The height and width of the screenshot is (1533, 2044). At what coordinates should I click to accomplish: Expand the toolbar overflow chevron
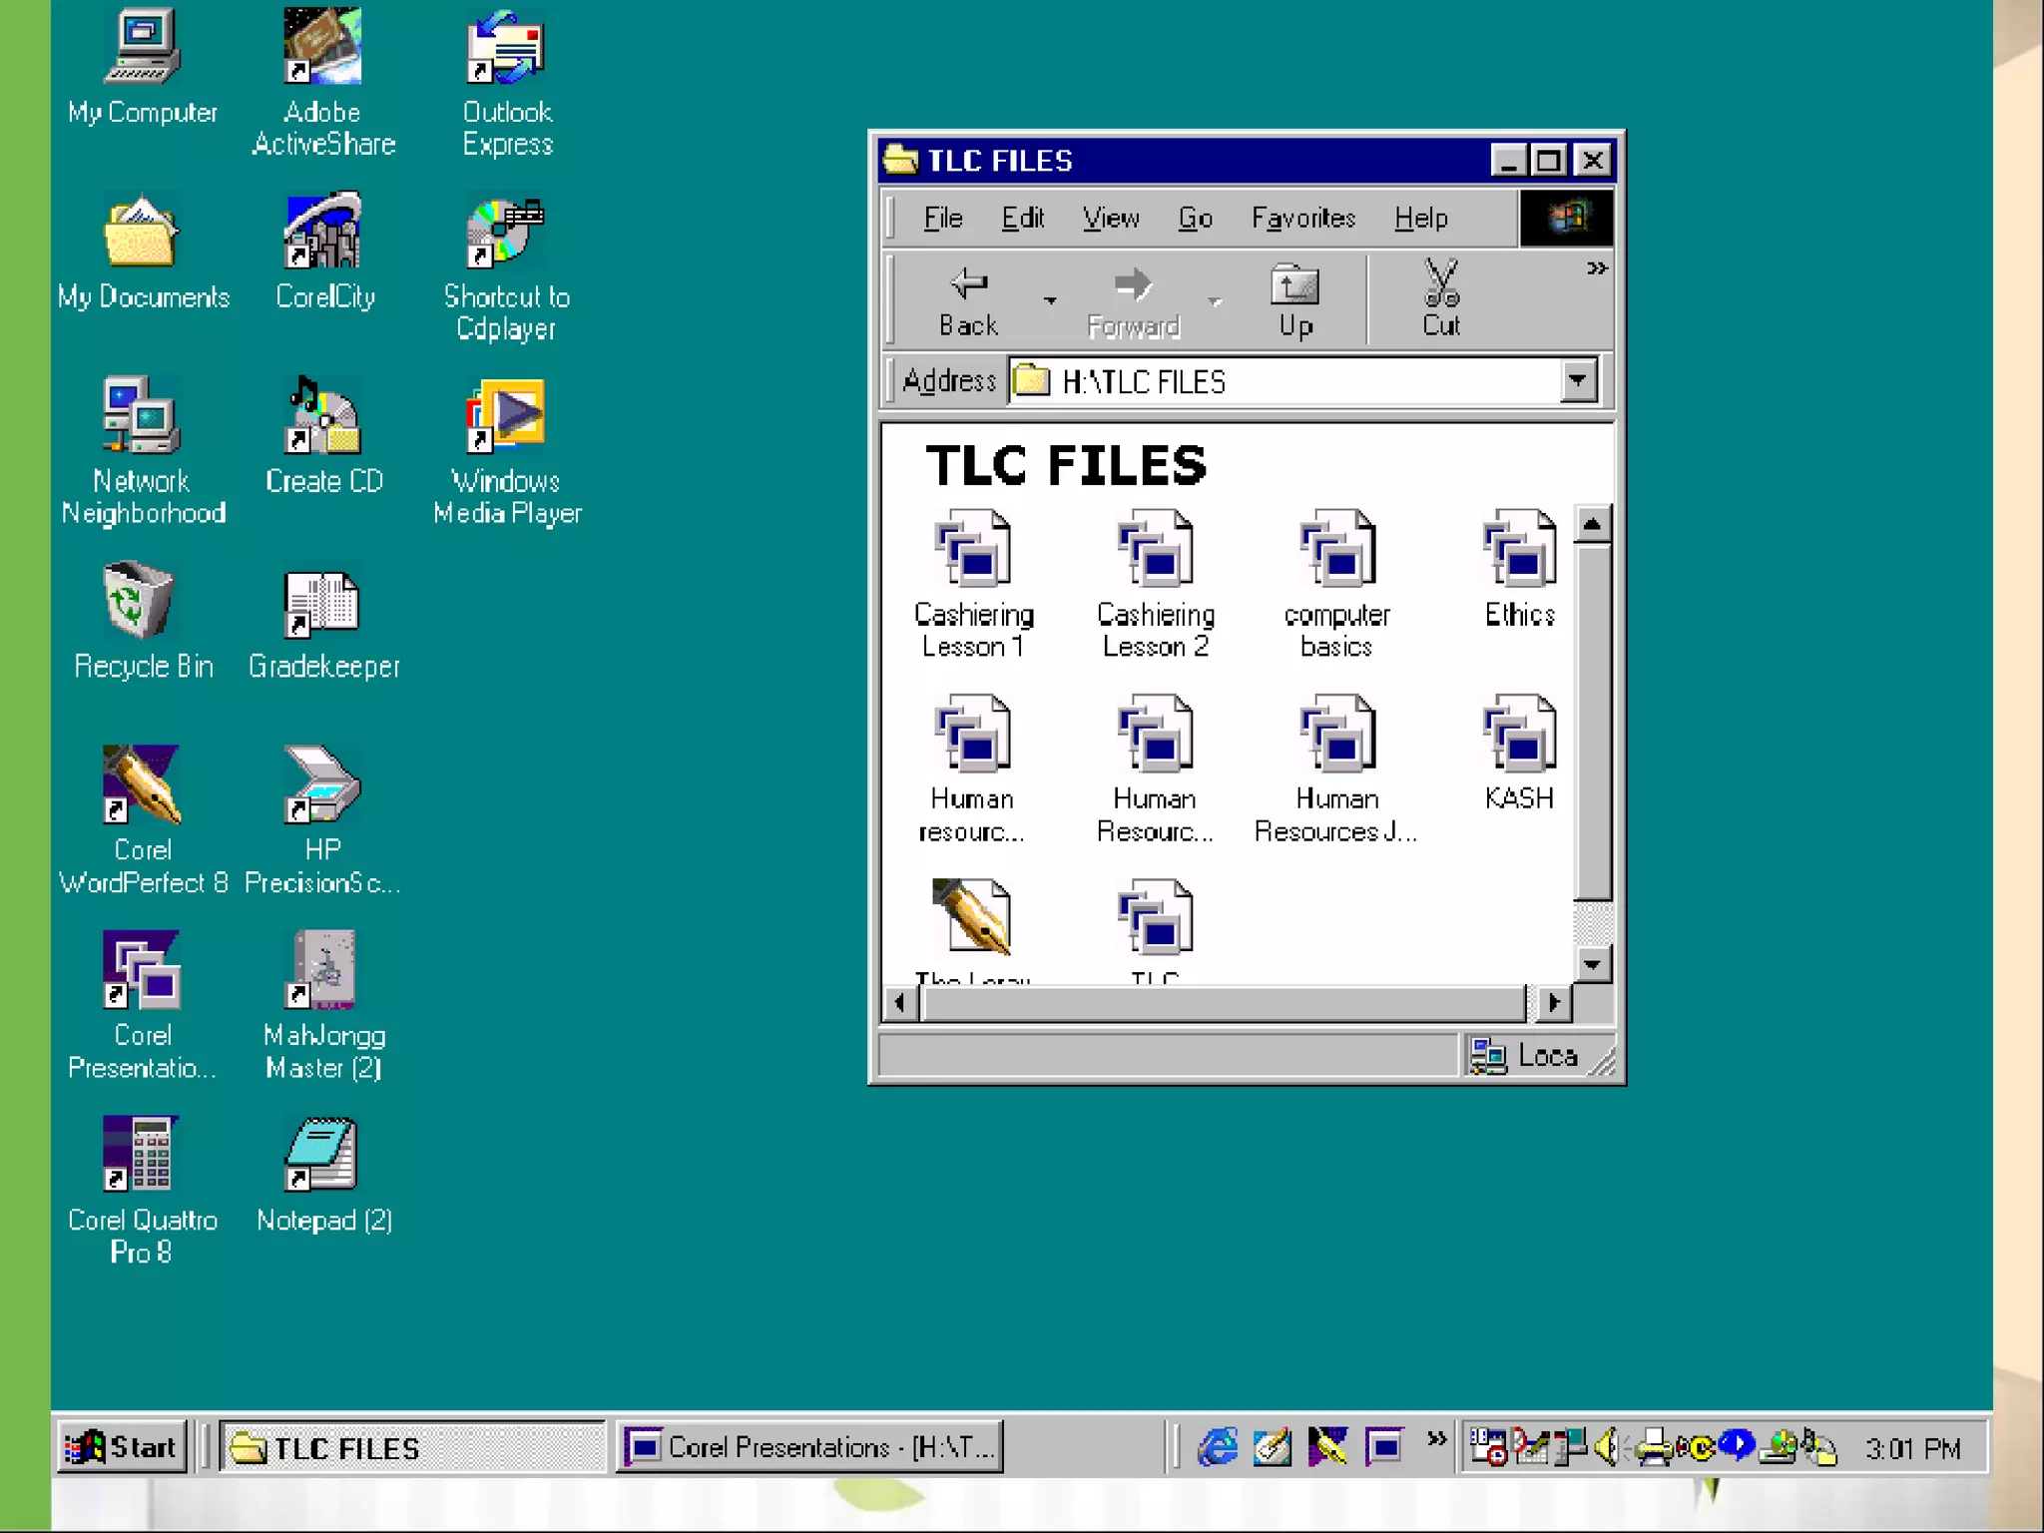click(x=1597, y=268)
